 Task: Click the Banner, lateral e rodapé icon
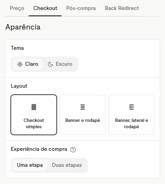point(132,107)
